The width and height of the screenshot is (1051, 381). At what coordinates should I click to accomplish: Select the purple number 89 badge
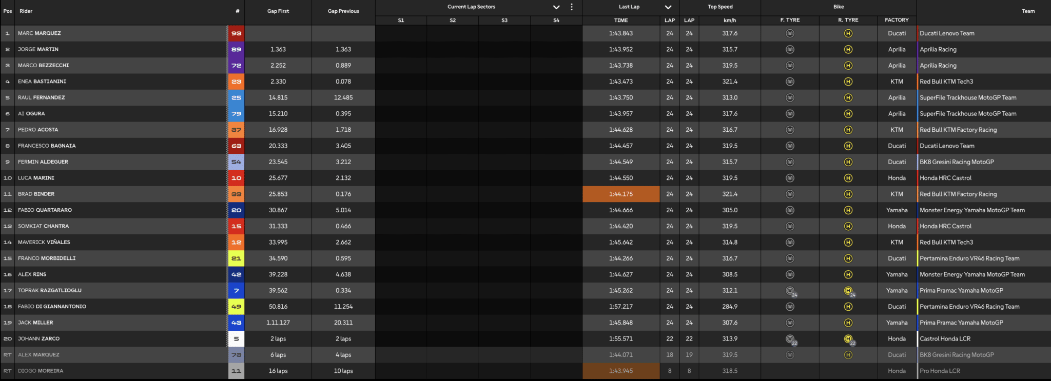pyautogui.click(x=236, y=50)
